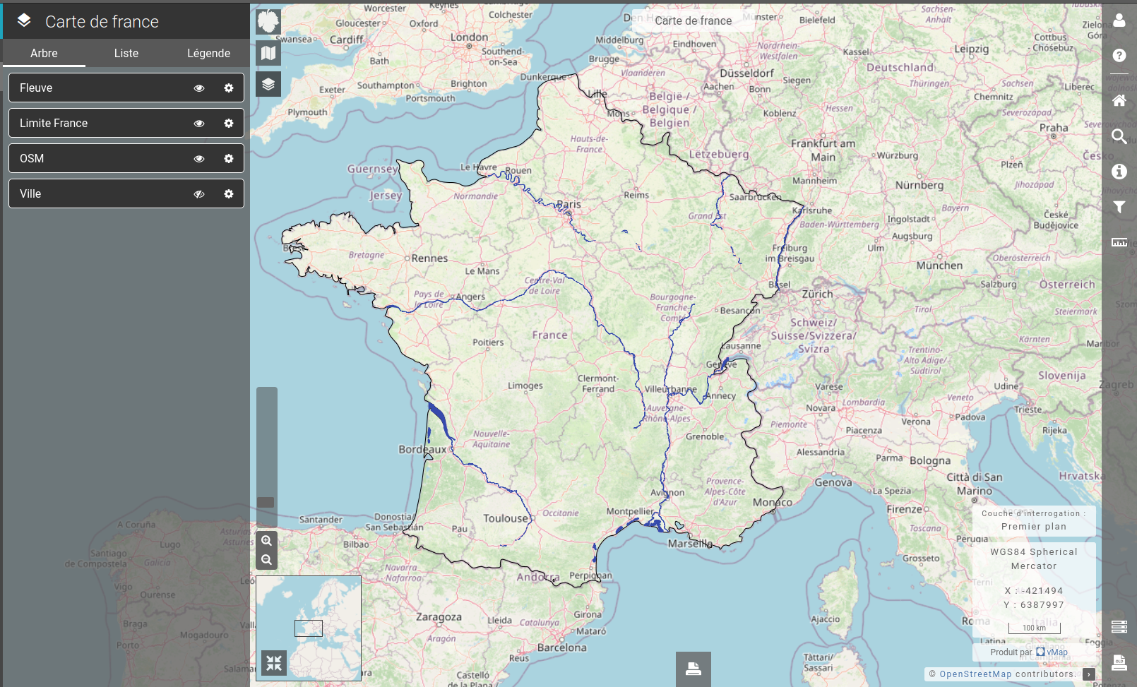
Task: Show the Ville layer
Action: (199, 194)
